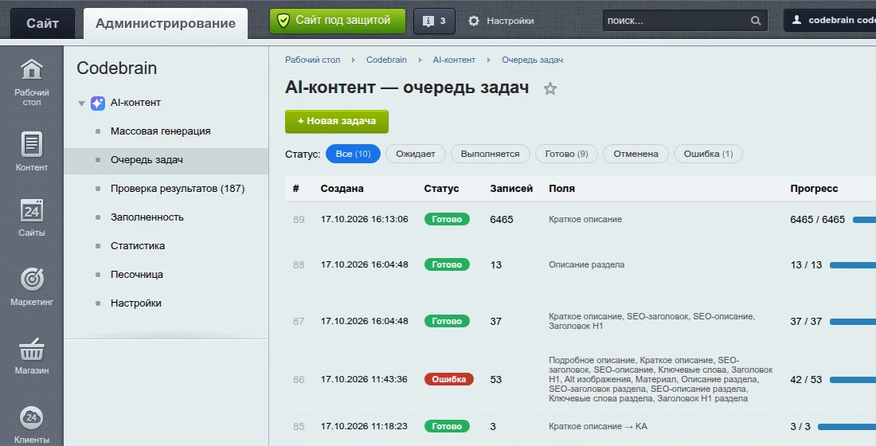Viewport: 876px width, 446px height.
Task: Select date 17.10.2026 11:43:36
Action: click(x=364, y=379)
